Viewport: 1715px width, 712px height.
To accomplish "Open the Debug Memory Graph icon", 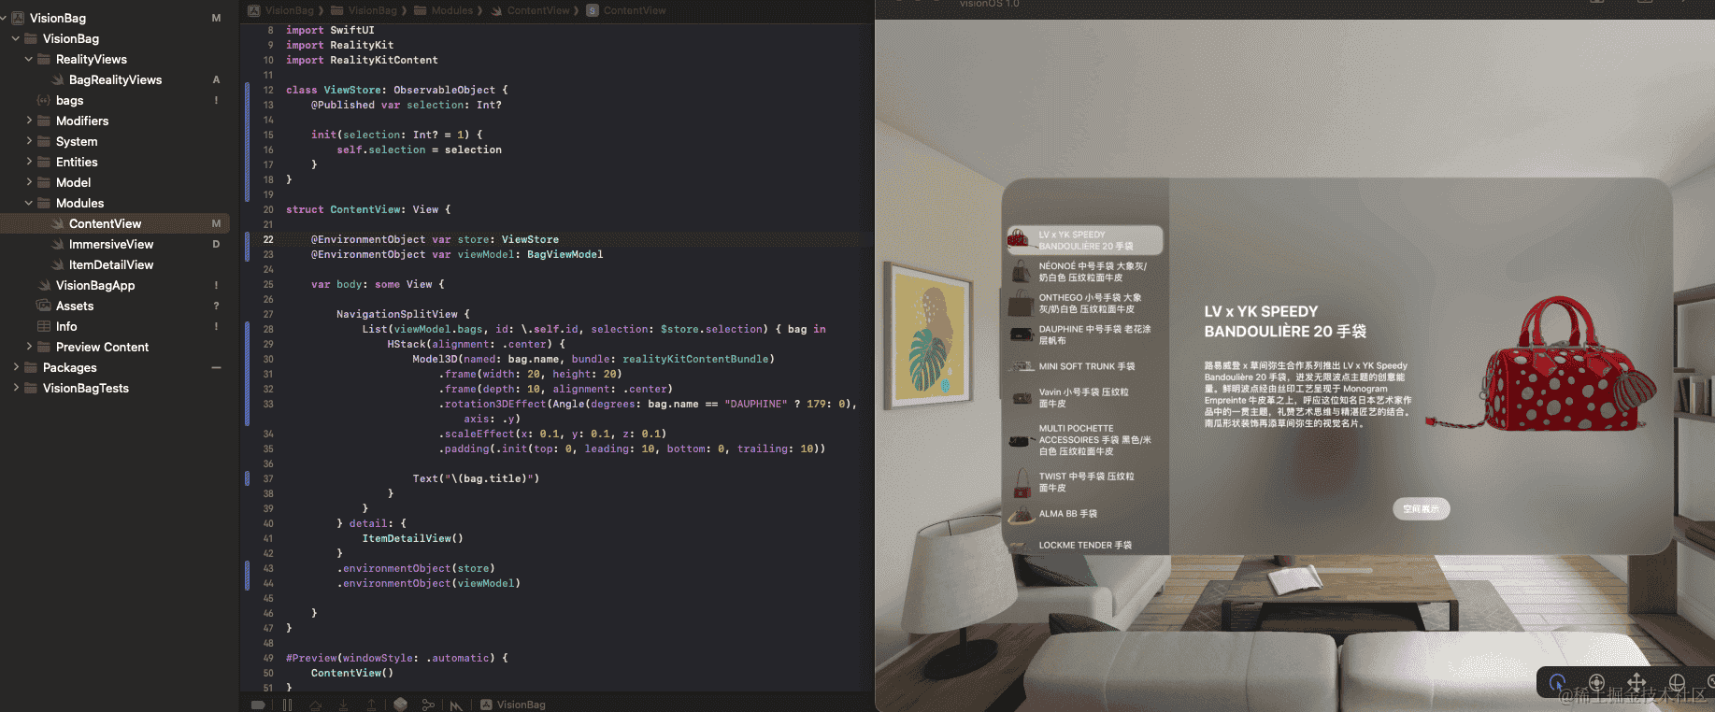I will coord(428,705).
